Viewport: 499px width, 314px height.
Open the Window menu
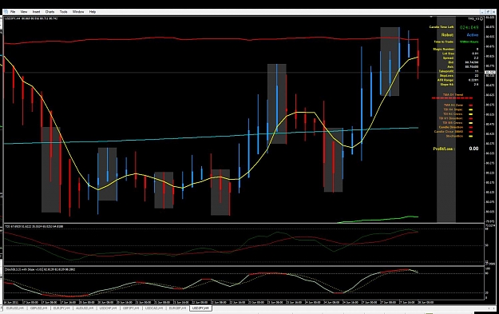(x=78, y=12)
